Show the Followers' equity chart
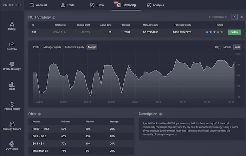 click(75, 47)
